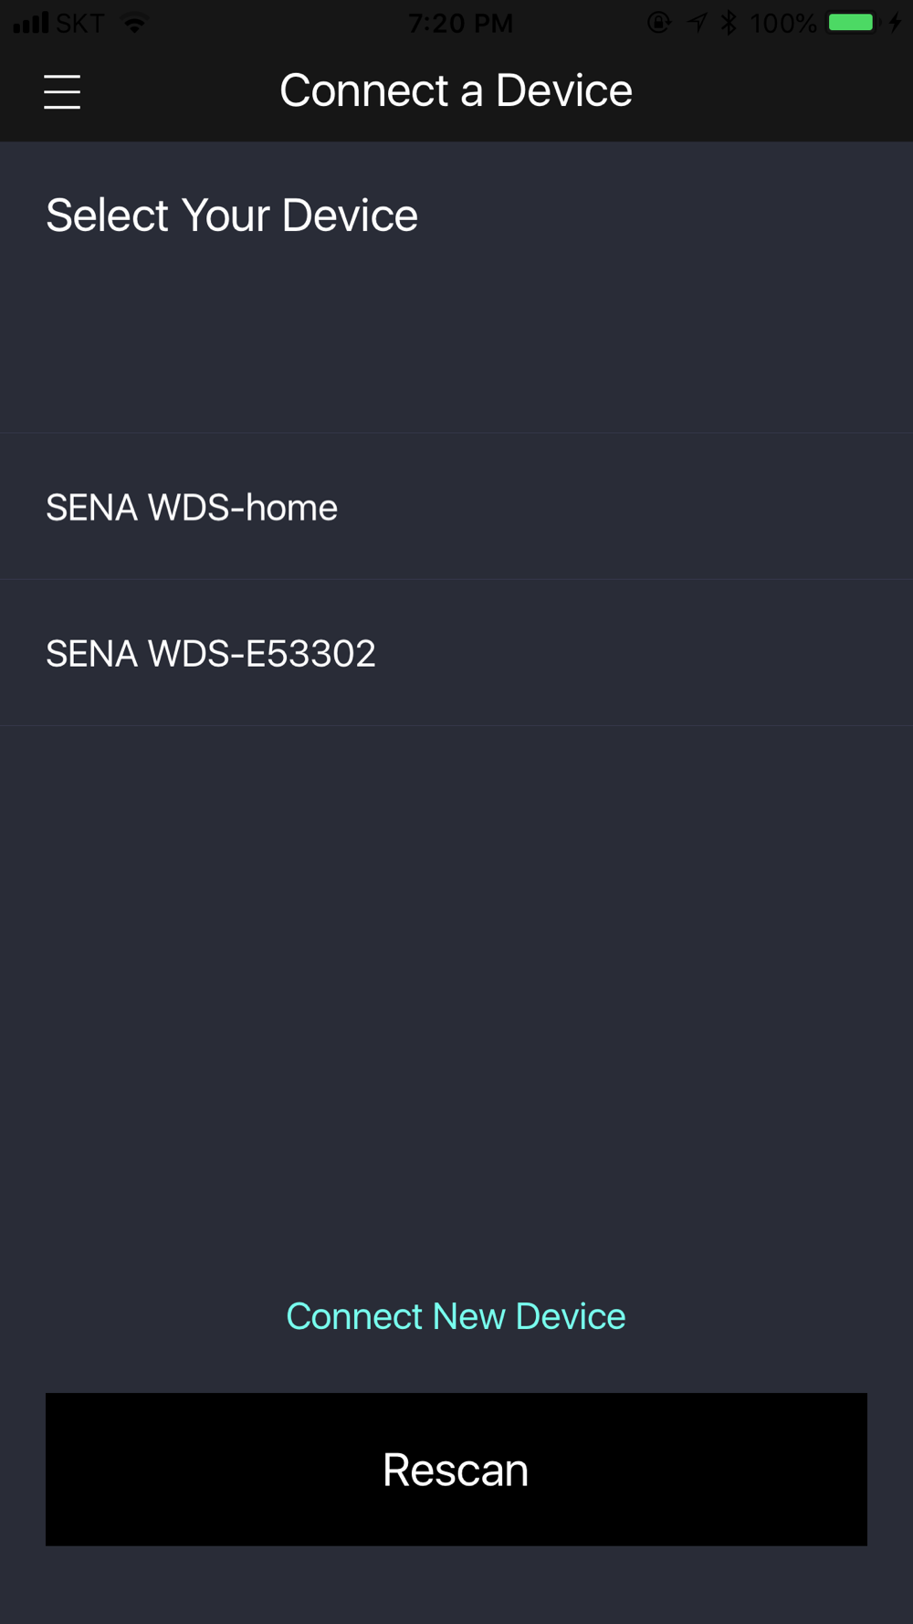Tap the Bluetooth status bar icon
913x1624 pixels.
click(x=729, y=23)
